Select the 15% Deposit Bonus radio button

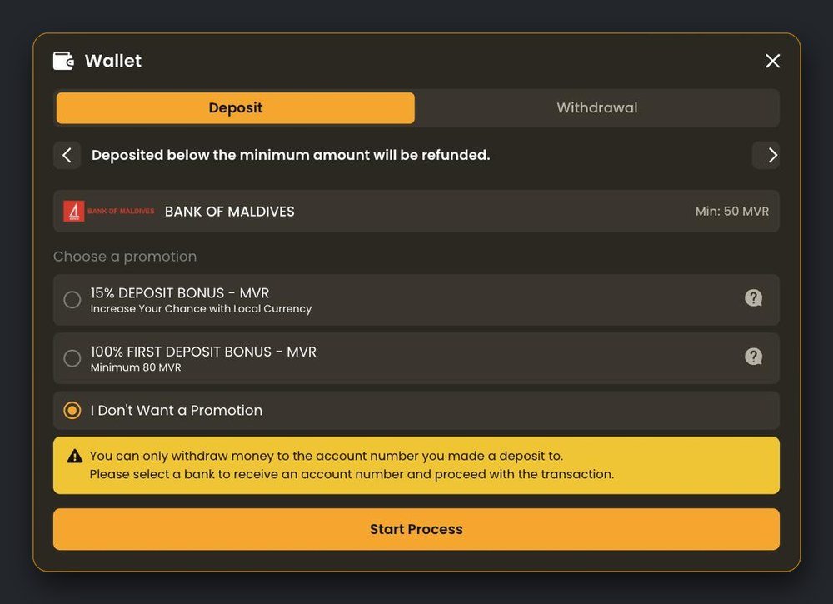[72, 300]
